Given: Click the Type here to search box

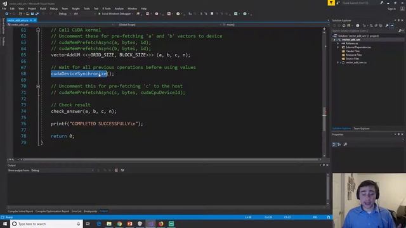Looking at the screenshot, I should coord(46,224).
